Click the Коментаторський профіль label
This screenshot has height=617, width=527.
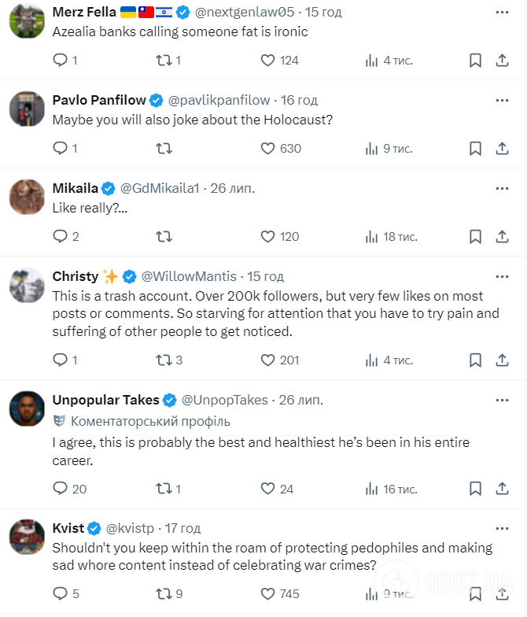pos(147,421)
